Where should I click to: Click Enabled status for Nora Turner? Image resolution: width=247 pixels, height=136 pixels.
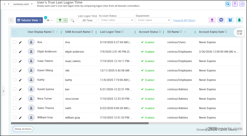point(148,99)
